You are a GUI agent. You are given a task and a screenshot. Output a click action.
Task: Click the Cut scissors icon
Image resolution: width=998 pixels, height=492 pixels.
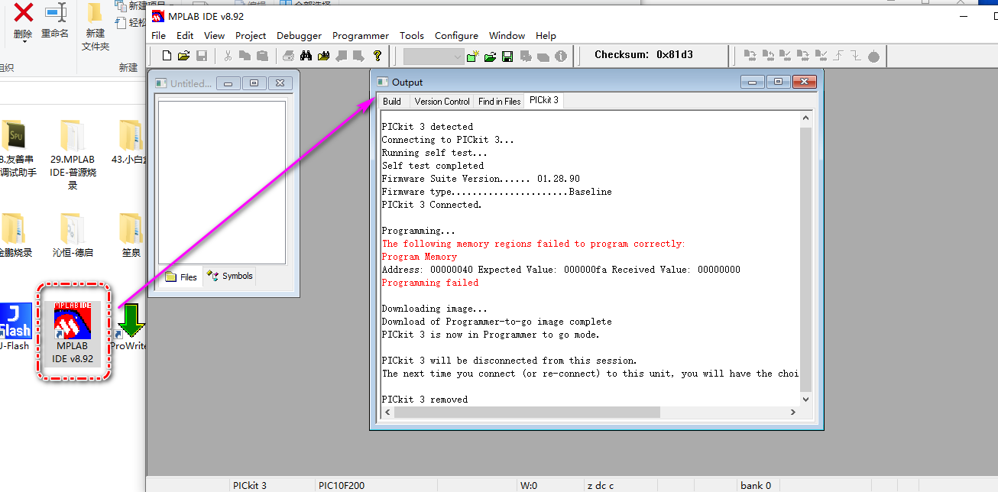228,56
